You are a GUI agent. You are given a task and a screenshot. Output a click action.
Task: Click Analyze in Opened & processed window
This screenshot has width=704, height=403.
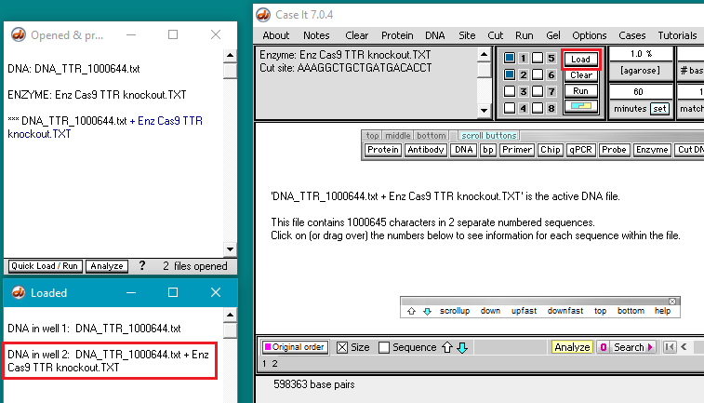[x=107, y=266]
